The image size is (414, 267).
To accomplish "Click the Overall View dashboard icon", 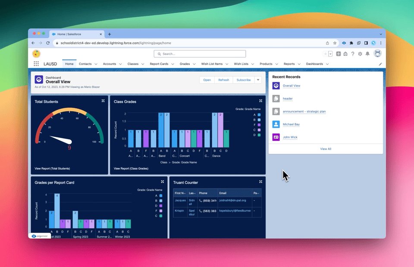I will [276, 86].
